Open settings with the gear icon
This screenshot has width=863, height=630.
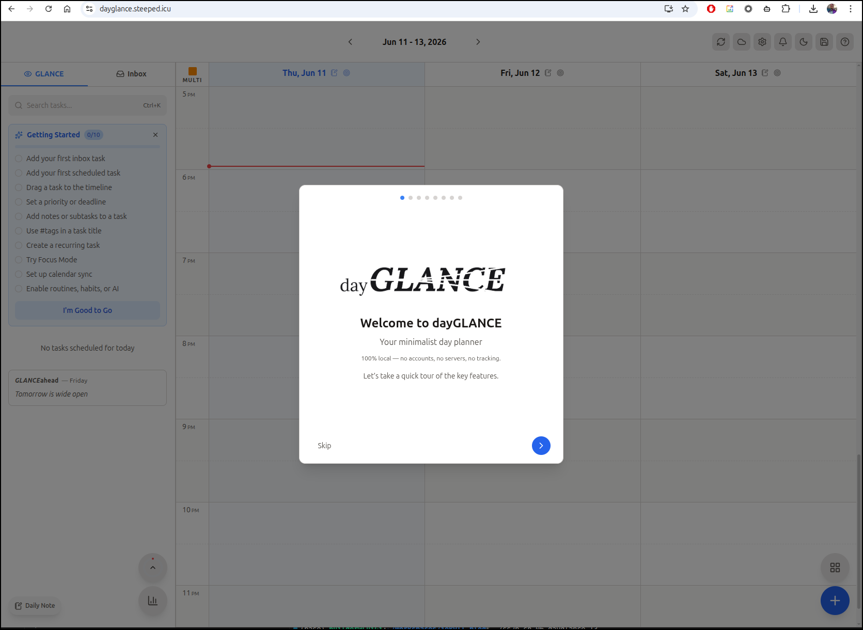pyautogui.click(x=762, y=42)
